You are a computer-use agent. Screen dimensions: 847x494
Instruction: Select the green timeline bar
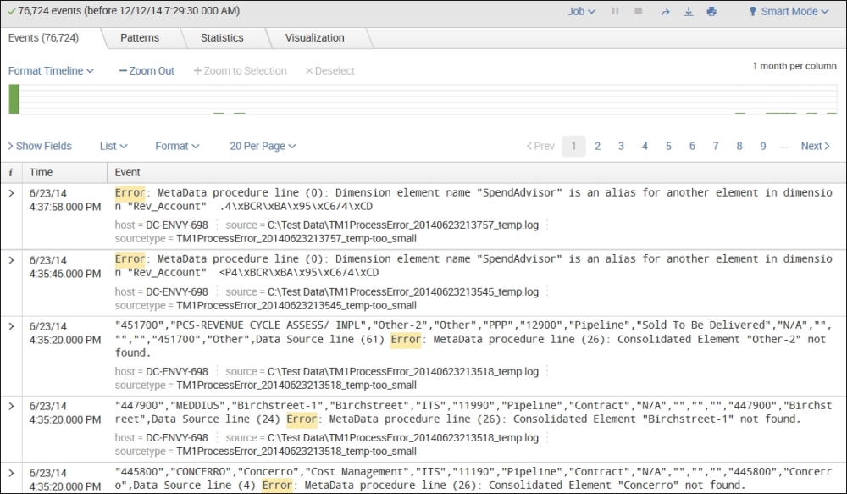14,98
